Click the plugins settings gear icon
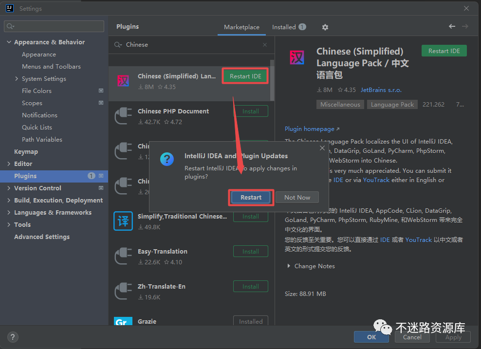 [325, 27]
